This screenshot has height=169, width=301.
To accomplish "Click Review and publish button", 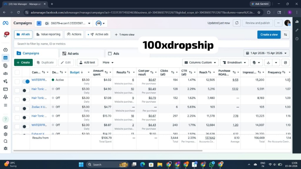I will pyautogui.click(x=257, y=23).
